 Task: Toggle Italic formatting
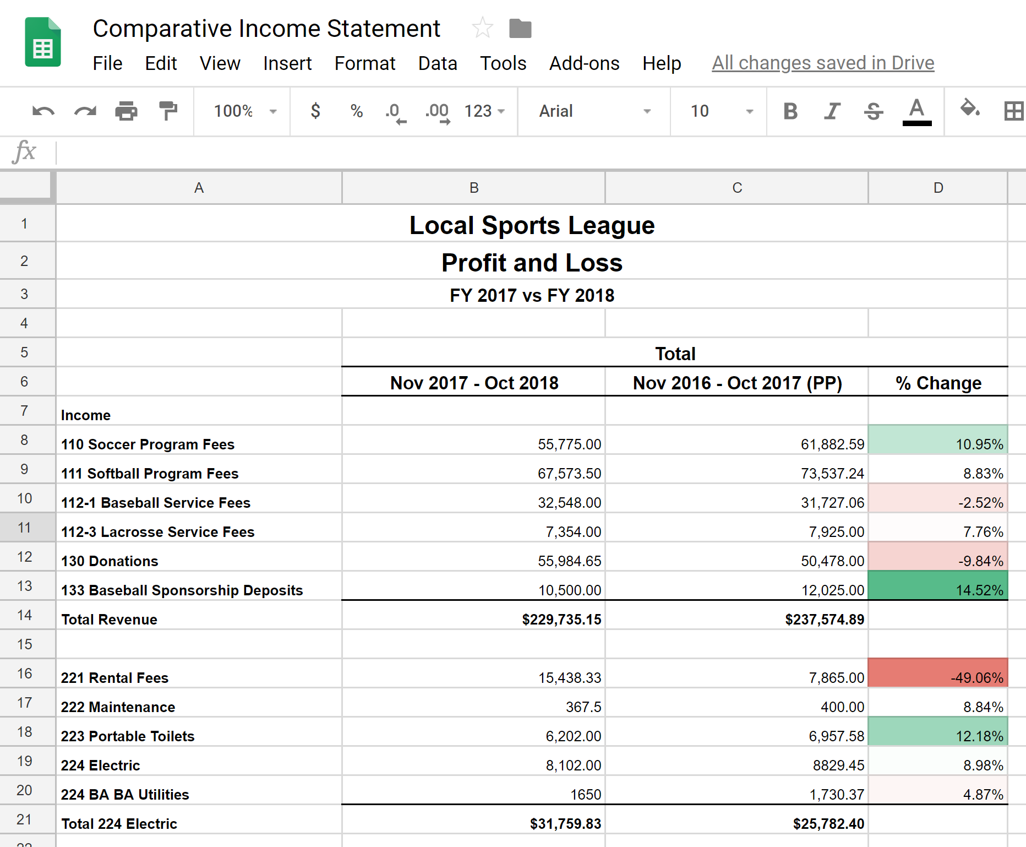pos(832,111)
